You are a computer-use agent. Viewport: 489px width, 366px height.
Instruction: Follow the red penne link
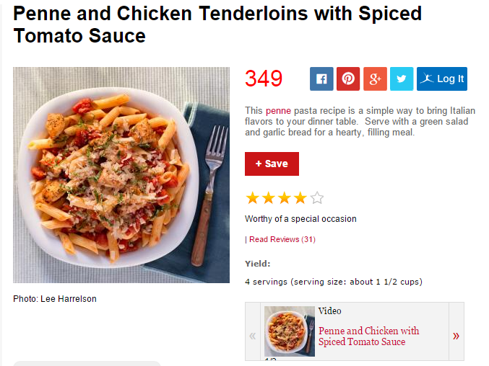pyautogui.click(x=278, y=111)
